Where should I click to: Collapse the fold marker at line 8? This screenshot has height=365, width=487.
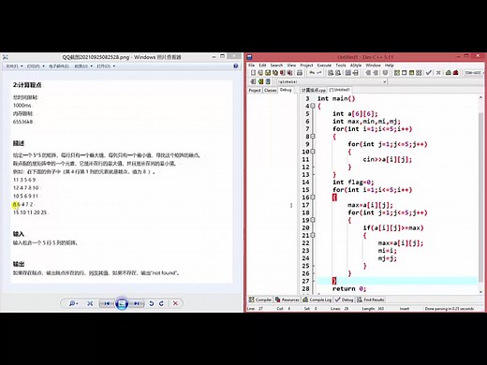pos(313,137)
